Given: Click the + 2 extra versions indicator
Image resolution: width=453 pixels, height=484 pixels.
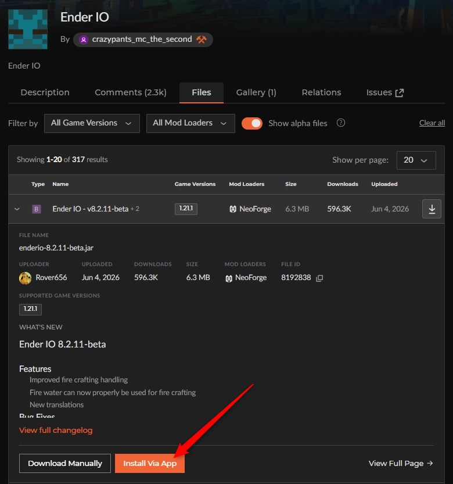Looking at the screenshot, I should (135, 209).
